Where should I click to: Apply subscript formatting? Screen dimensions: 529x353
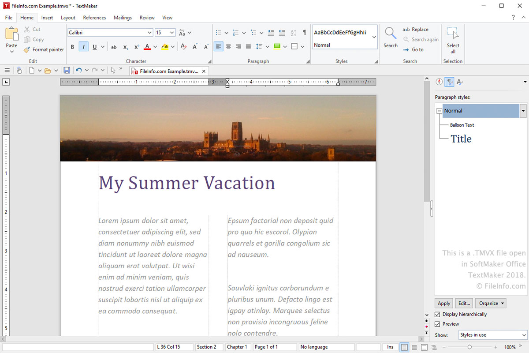tap(126, 47)
